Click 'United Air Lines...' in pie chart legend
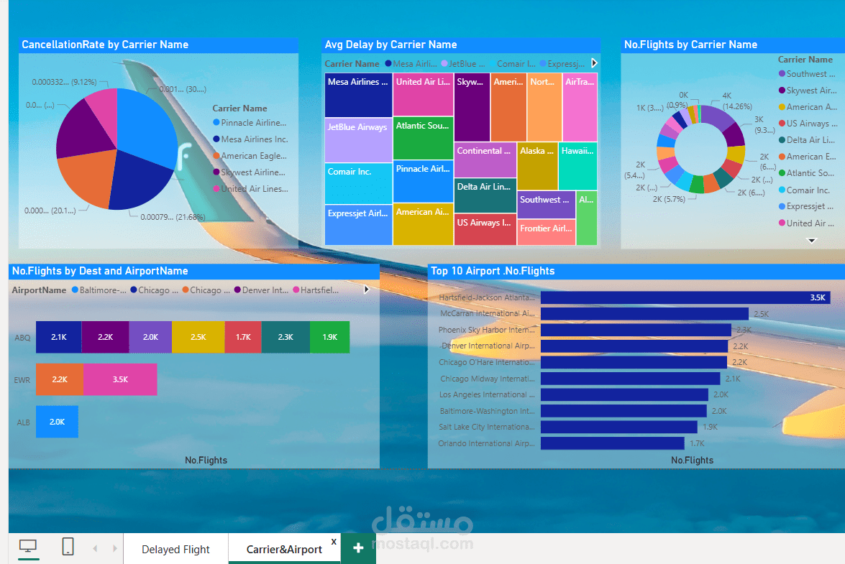Screen dimensions: 845x564 [255, 189]
